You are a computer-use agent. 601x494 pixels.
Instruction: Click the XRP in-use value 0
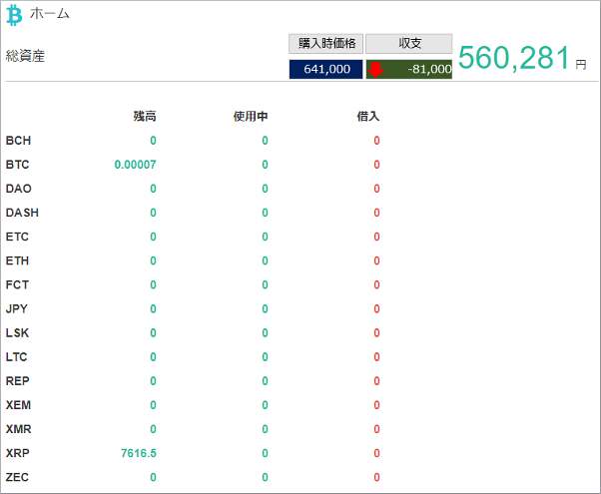[x=265, y=453]
